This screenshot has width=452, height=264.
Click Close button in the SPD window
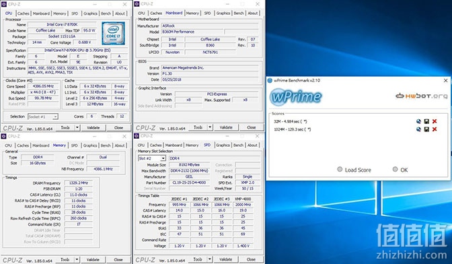[251, 259]
